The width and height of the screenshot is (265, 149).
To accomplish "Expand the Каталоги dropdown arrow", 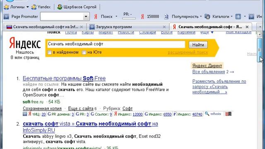I will click(x=232, y=17).
